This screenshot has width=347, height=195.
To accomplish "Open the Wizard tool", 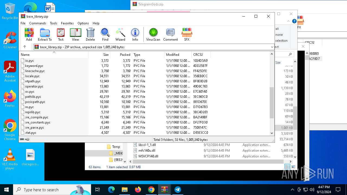I will [120, 34].
